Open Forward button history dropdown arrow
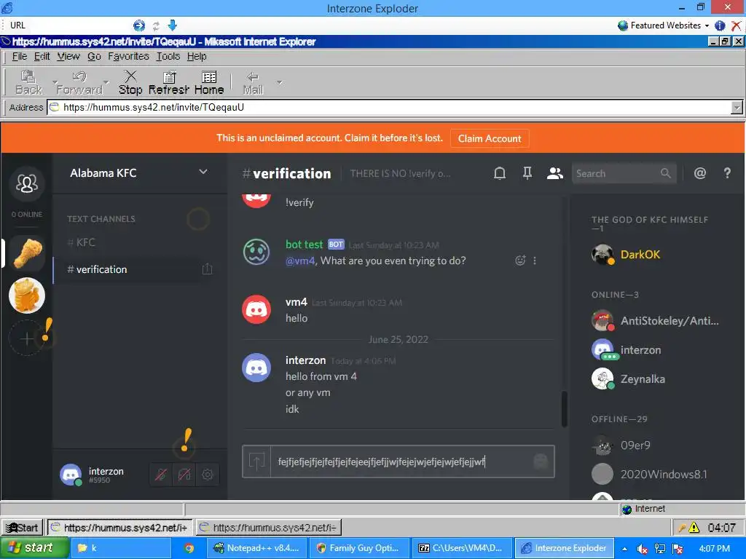Viewport: 746px width, 559px height. pos(106,83)
